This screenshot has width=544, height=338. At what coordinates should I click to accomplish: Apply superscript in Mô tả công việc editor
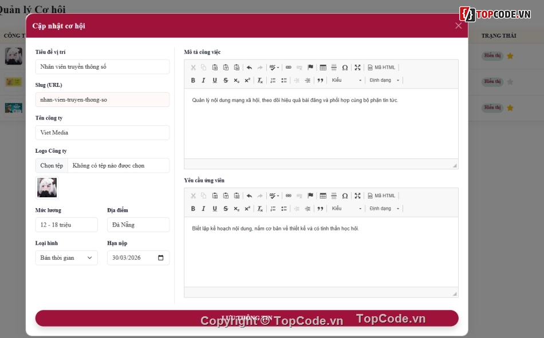247,81
